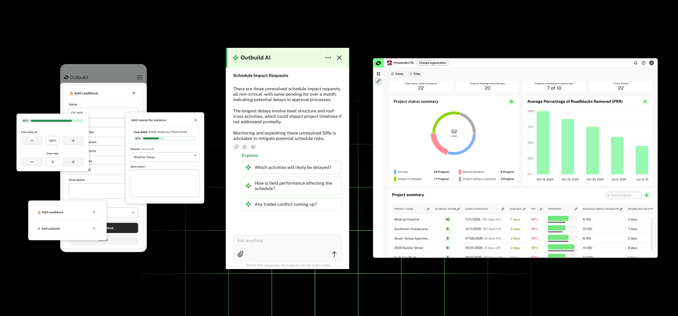This screenshot has height=316, width=678.
Task: Click the Outbuild logo in dashboard corner
Action: point(378,63)
